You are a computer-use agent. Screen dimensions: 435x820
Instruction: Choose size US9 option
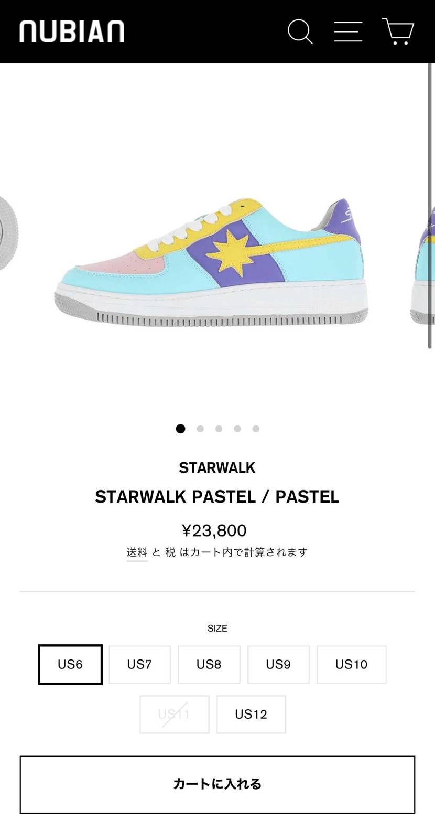pos(278,664)
